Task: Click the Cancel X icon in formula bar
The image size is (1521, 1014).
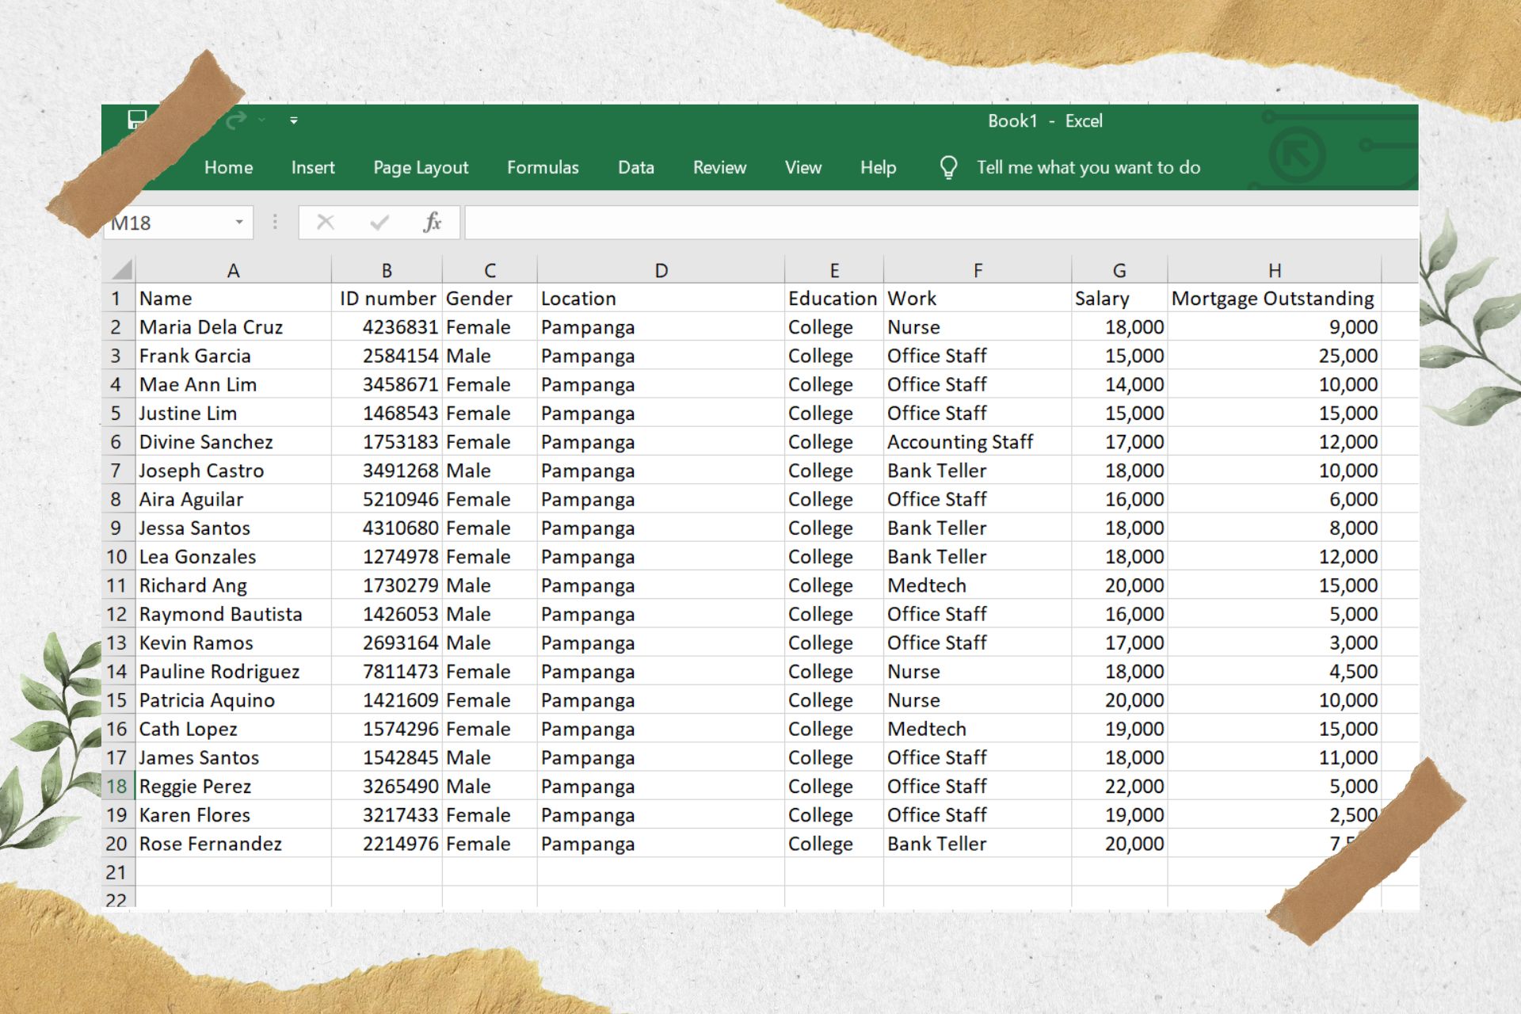Action: coord(325,223)
